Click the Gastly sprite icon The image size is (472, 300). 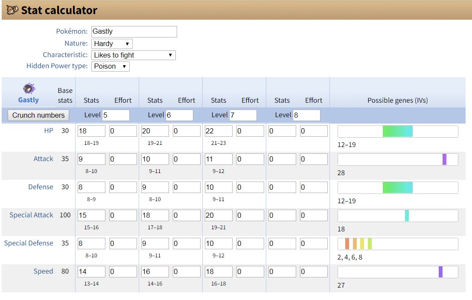point(29,88)
